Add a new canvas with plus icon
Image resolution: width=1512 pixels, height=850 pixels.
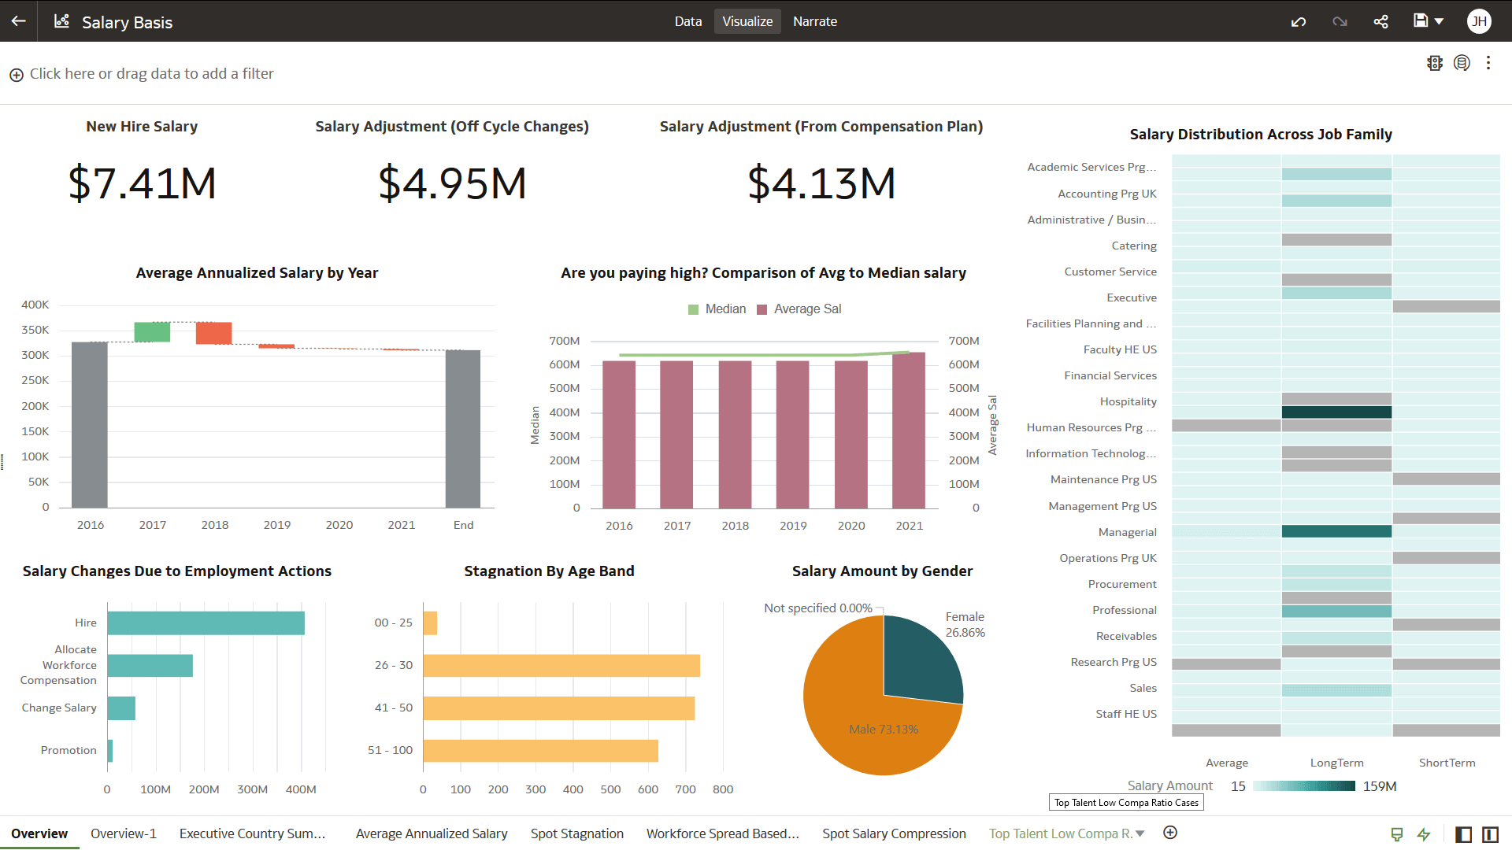1170,833
